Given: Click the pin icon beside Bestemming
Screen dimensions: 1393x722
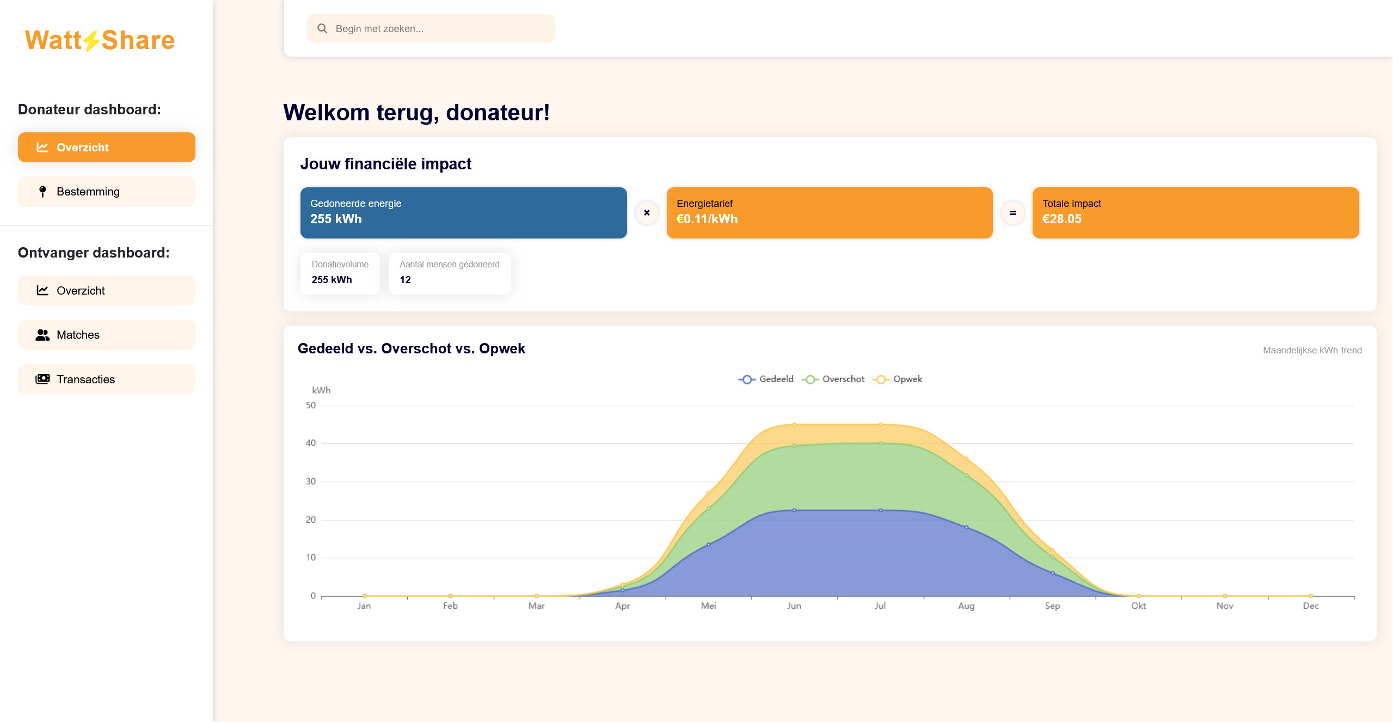Looking at the screenshot, I should (x=42, y=192).
